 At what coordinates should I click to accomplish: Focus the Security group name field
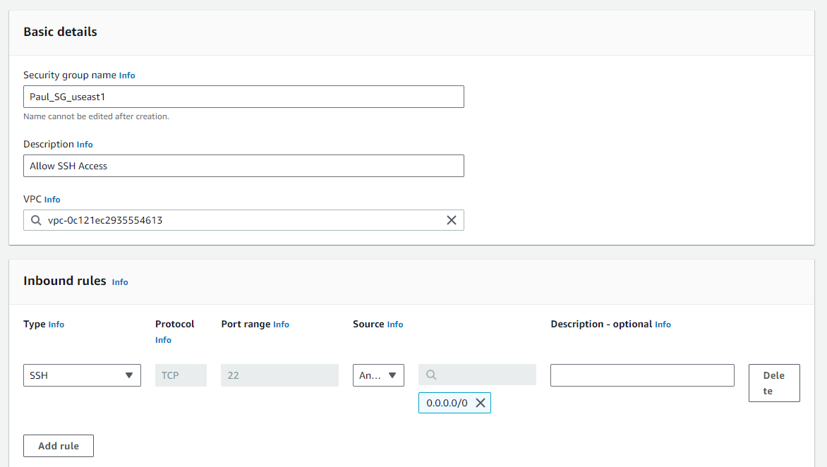(x=243, y=97)
